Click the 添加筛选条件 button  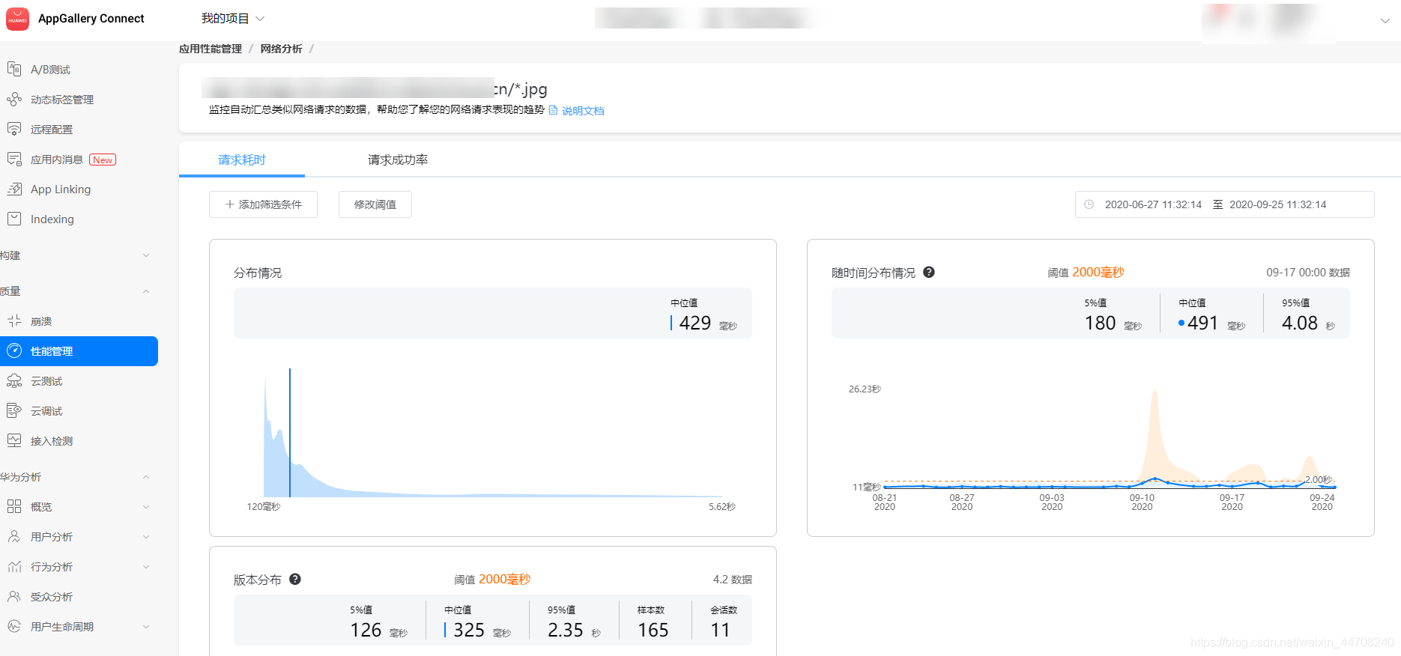(263, 204)
